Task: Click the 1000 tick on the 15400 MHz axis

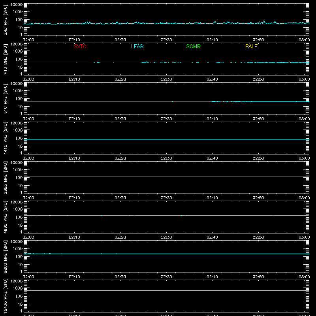Action: pos(18,288)
